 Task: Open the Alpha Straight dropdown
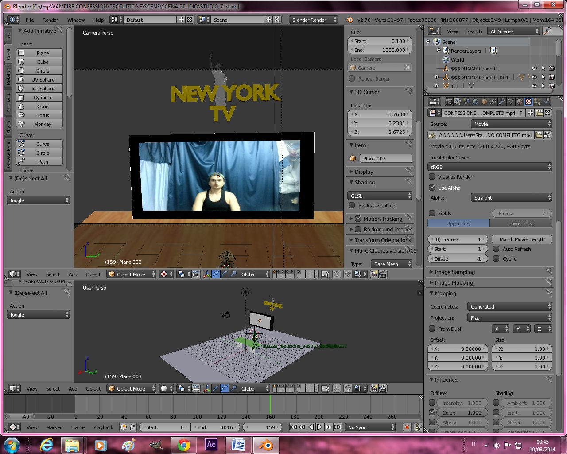pyautogui.click(x=511, y=198)
